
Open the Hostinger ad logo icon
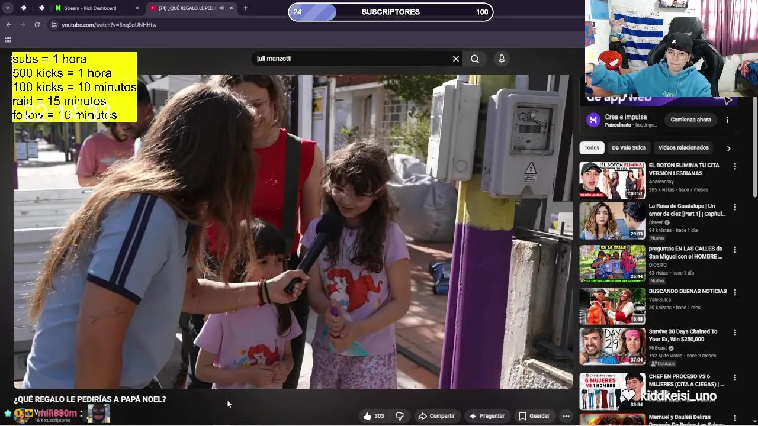coord(593,120)
